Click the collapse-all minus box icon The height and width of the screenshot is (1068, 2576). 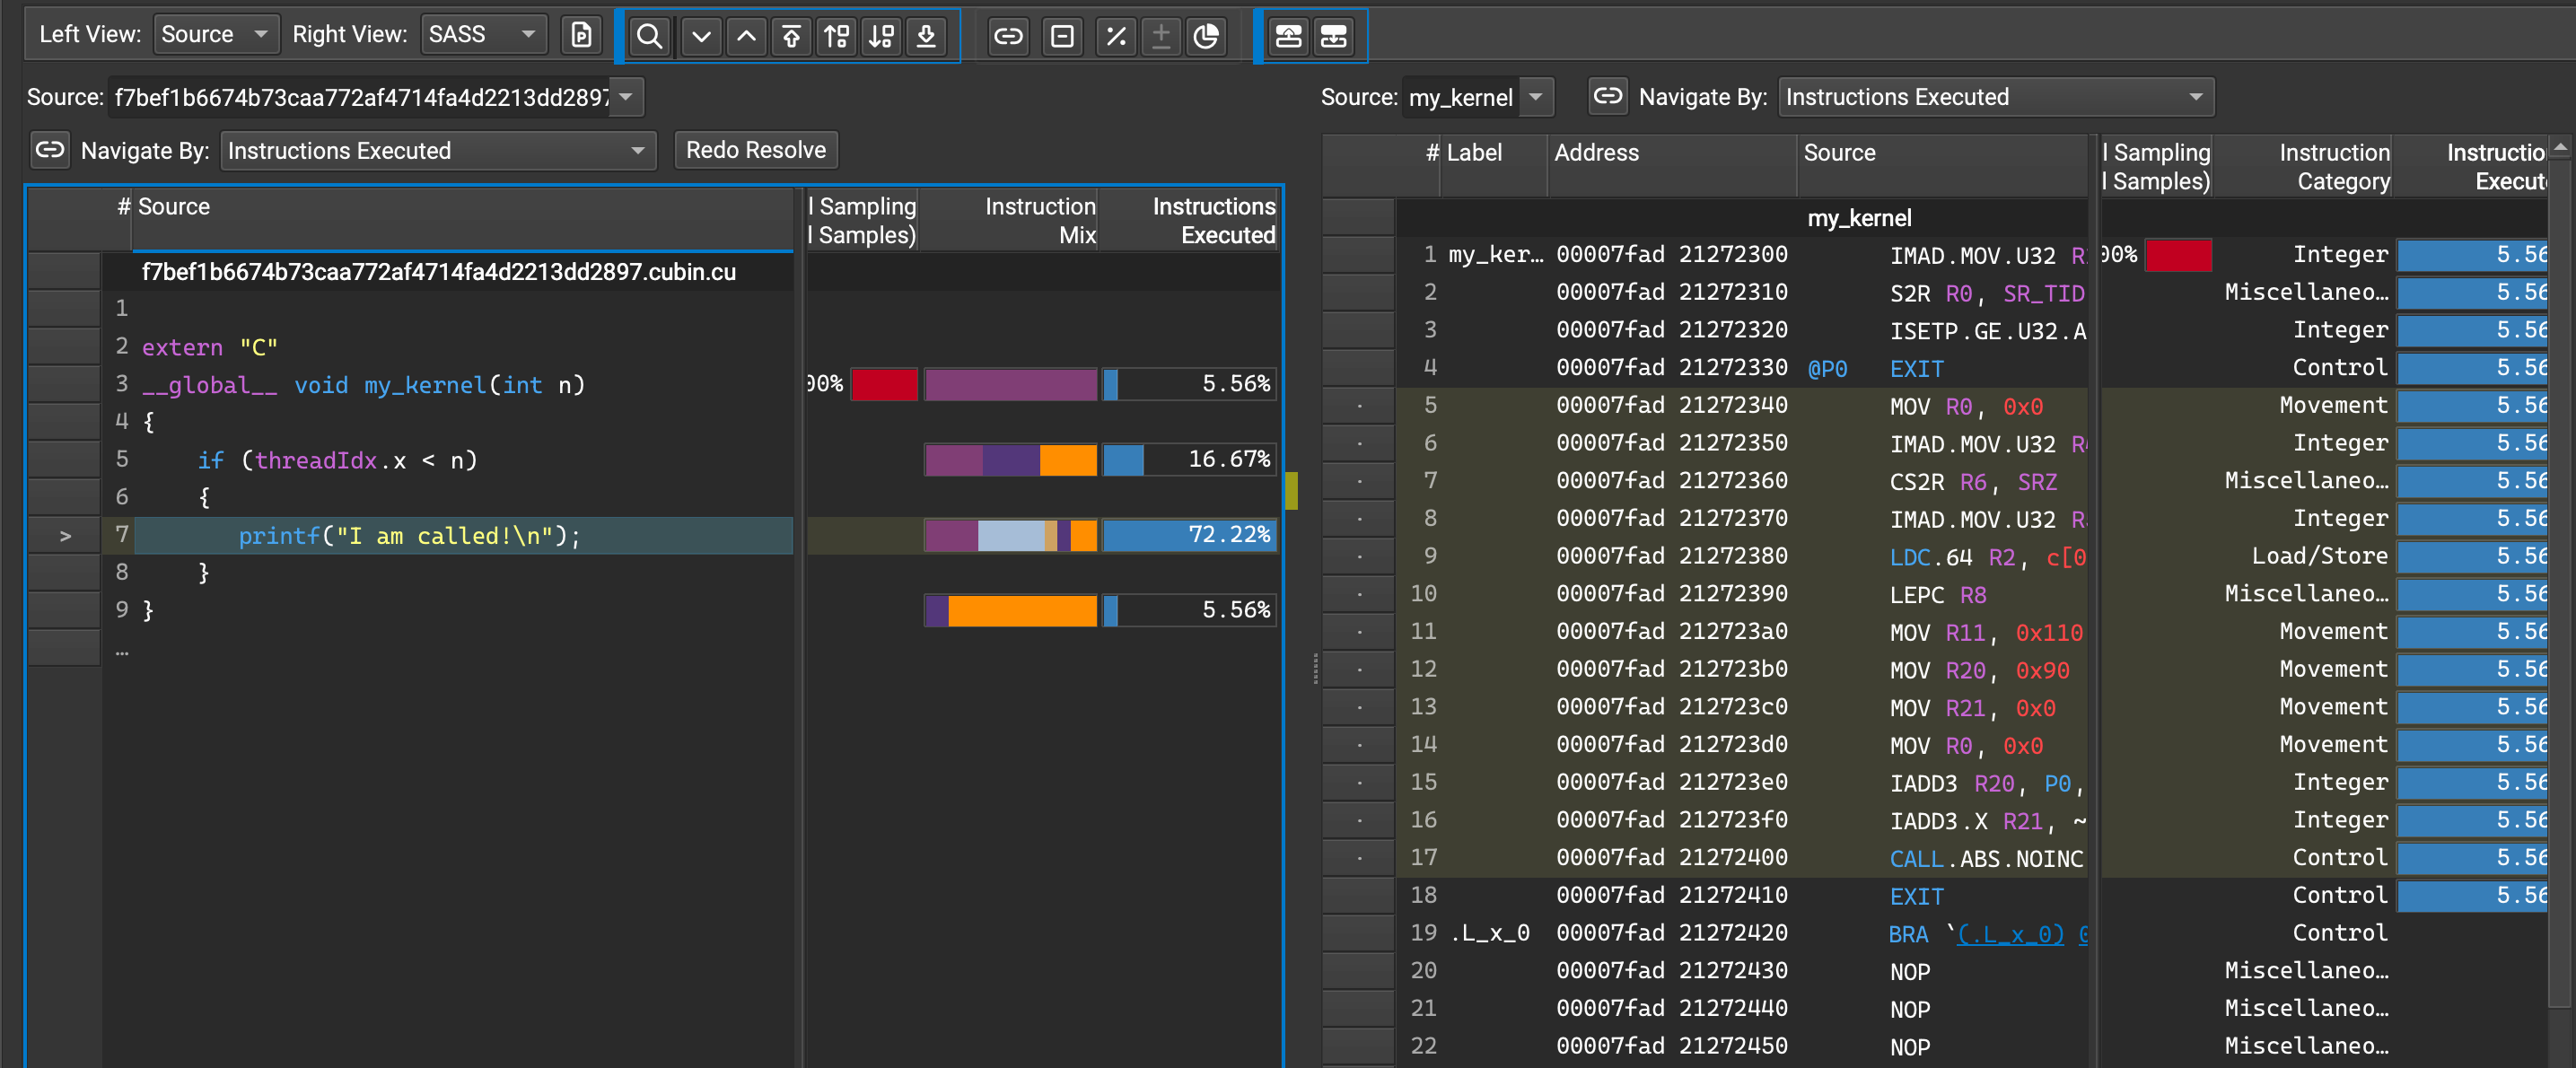(1062, 37)
